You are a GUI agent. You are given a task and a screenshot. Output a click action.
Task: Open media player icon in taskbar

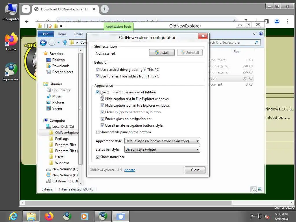pos(84,216)
